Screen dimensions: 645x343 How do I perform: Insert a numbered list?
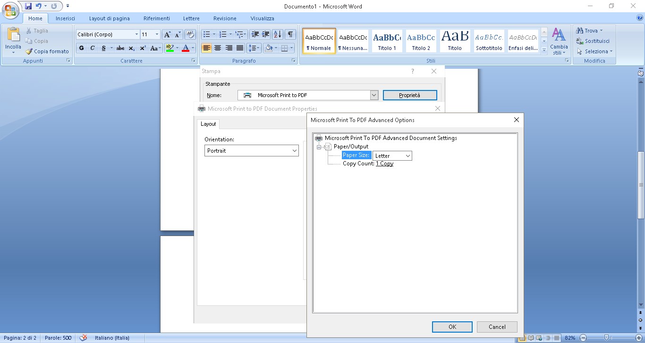coord(223,34)
